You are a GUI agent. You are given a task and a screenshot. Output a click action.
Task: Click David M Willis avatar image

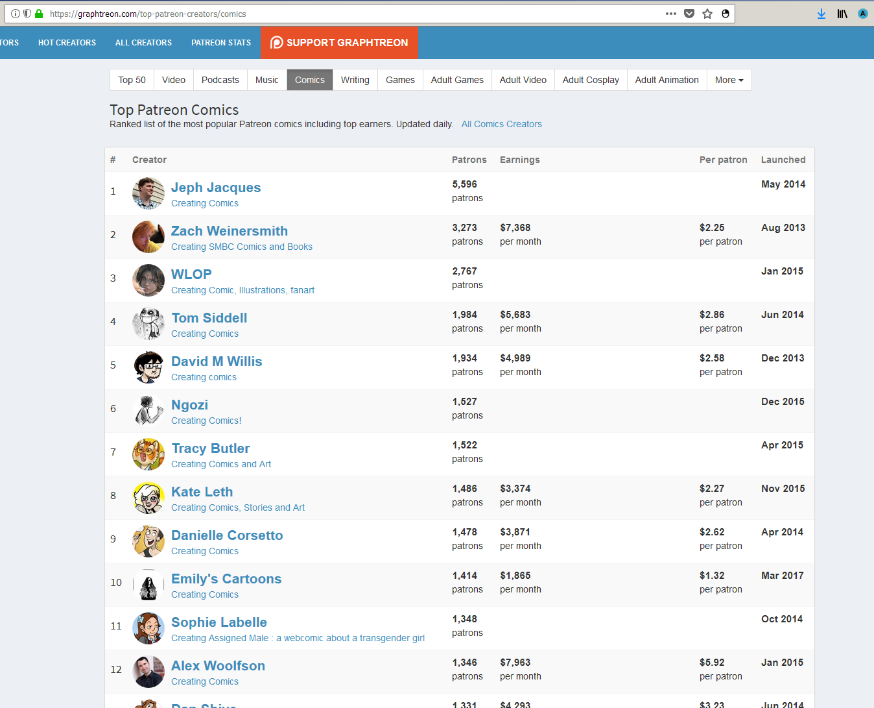pyautogui.click(x=148, y=367)
